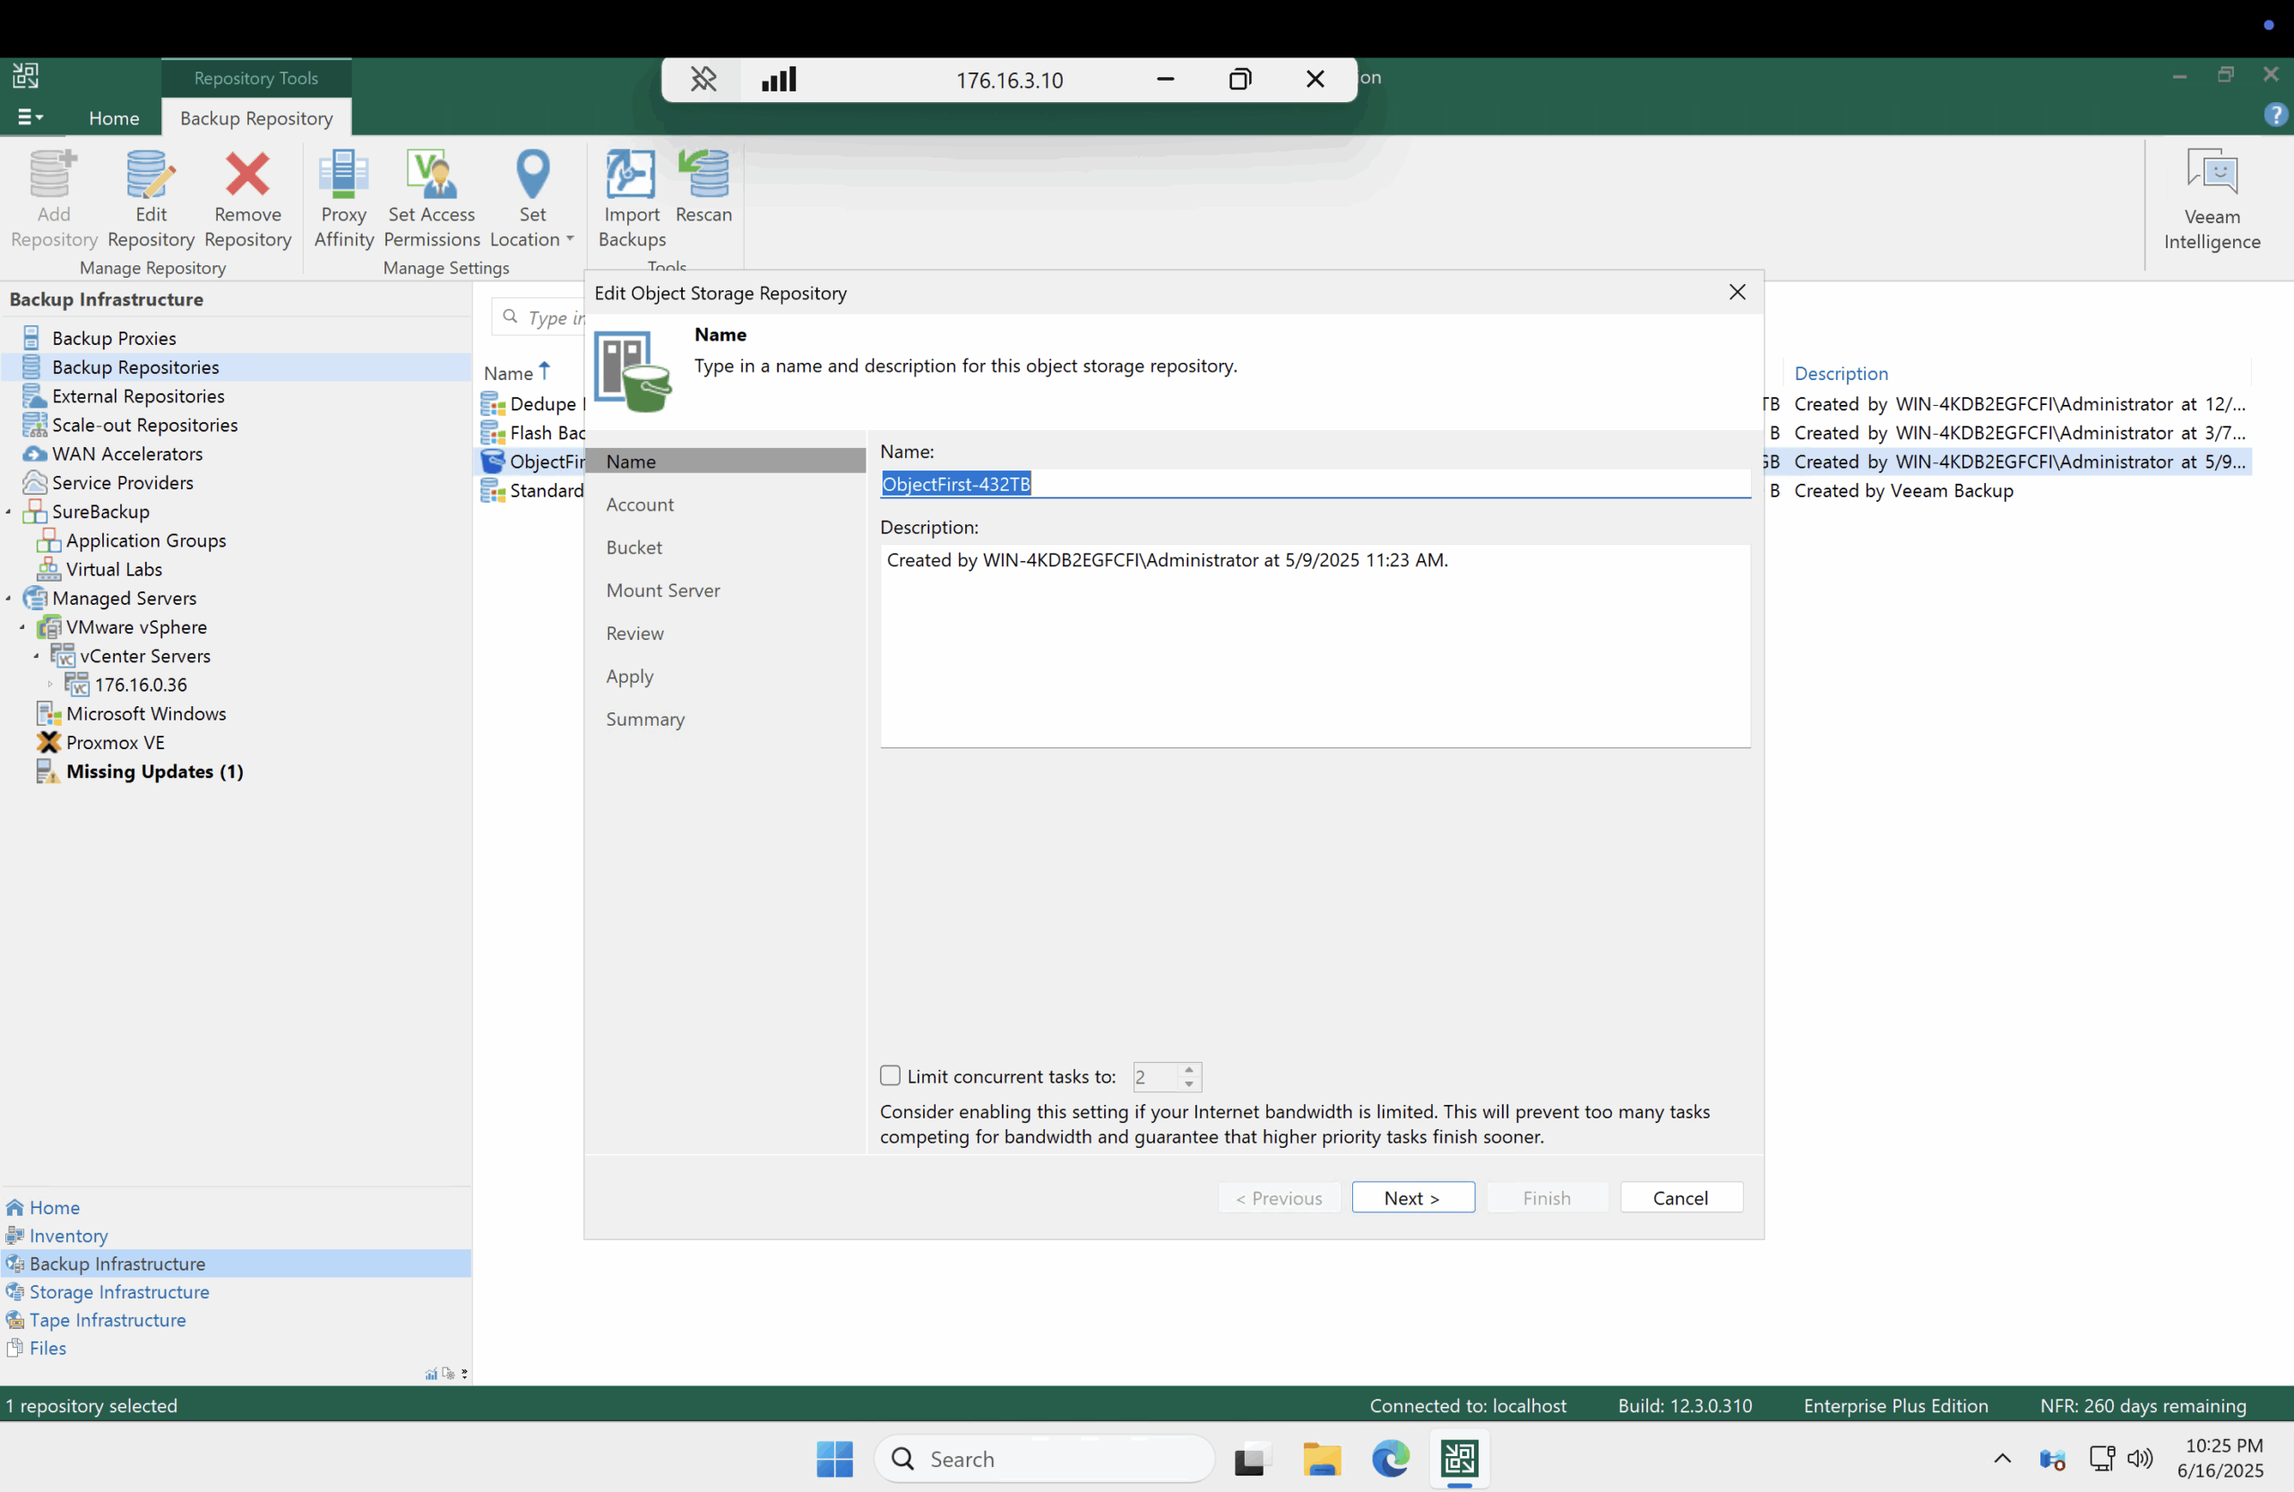Select the Dedupe repository row
Image resolution: width=2294 pixels, height=1492 pixels.
534,403
